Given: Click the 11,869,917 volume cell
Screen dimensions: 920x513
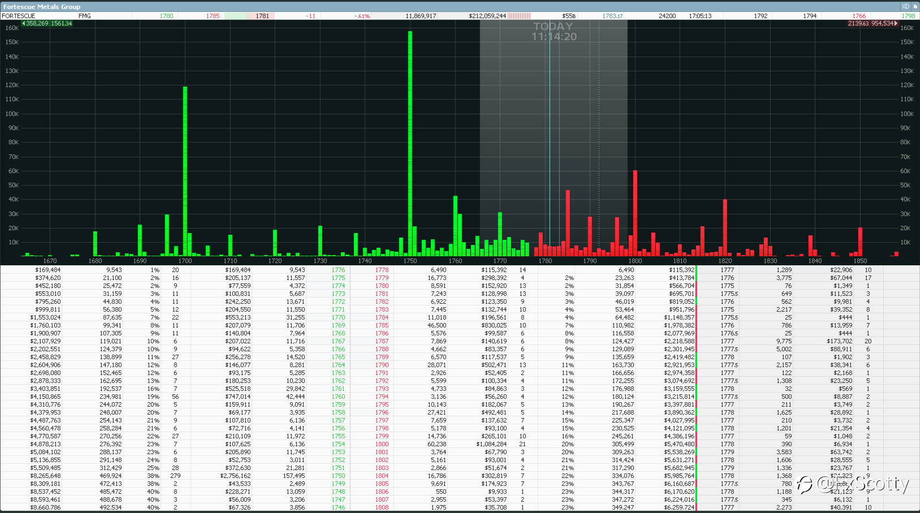Looking at the screenshot, I should [x=421, y=16].
